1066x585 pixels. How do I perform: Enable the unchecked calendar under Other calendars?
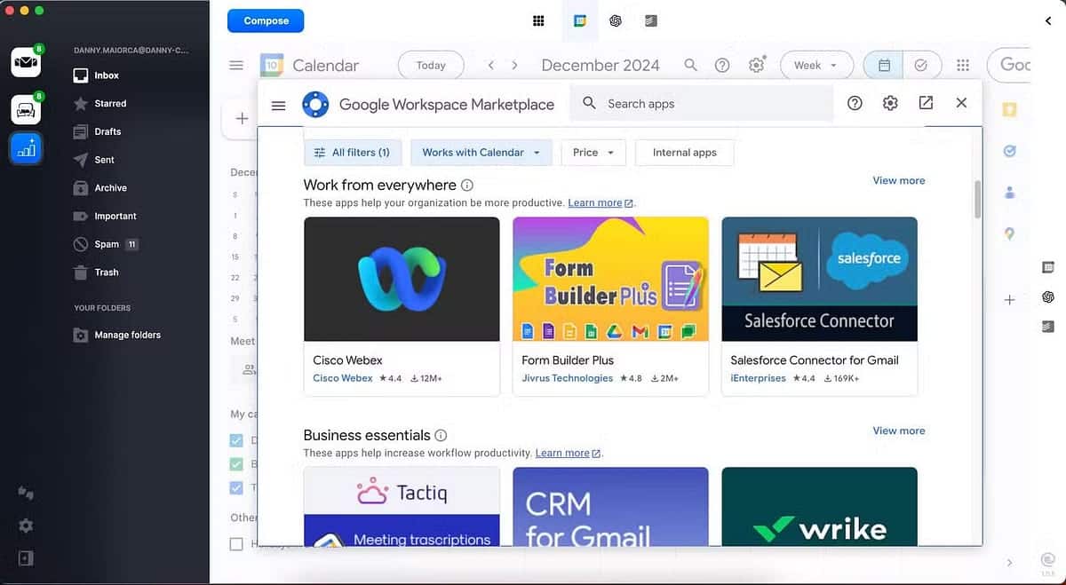pos(236,543)
